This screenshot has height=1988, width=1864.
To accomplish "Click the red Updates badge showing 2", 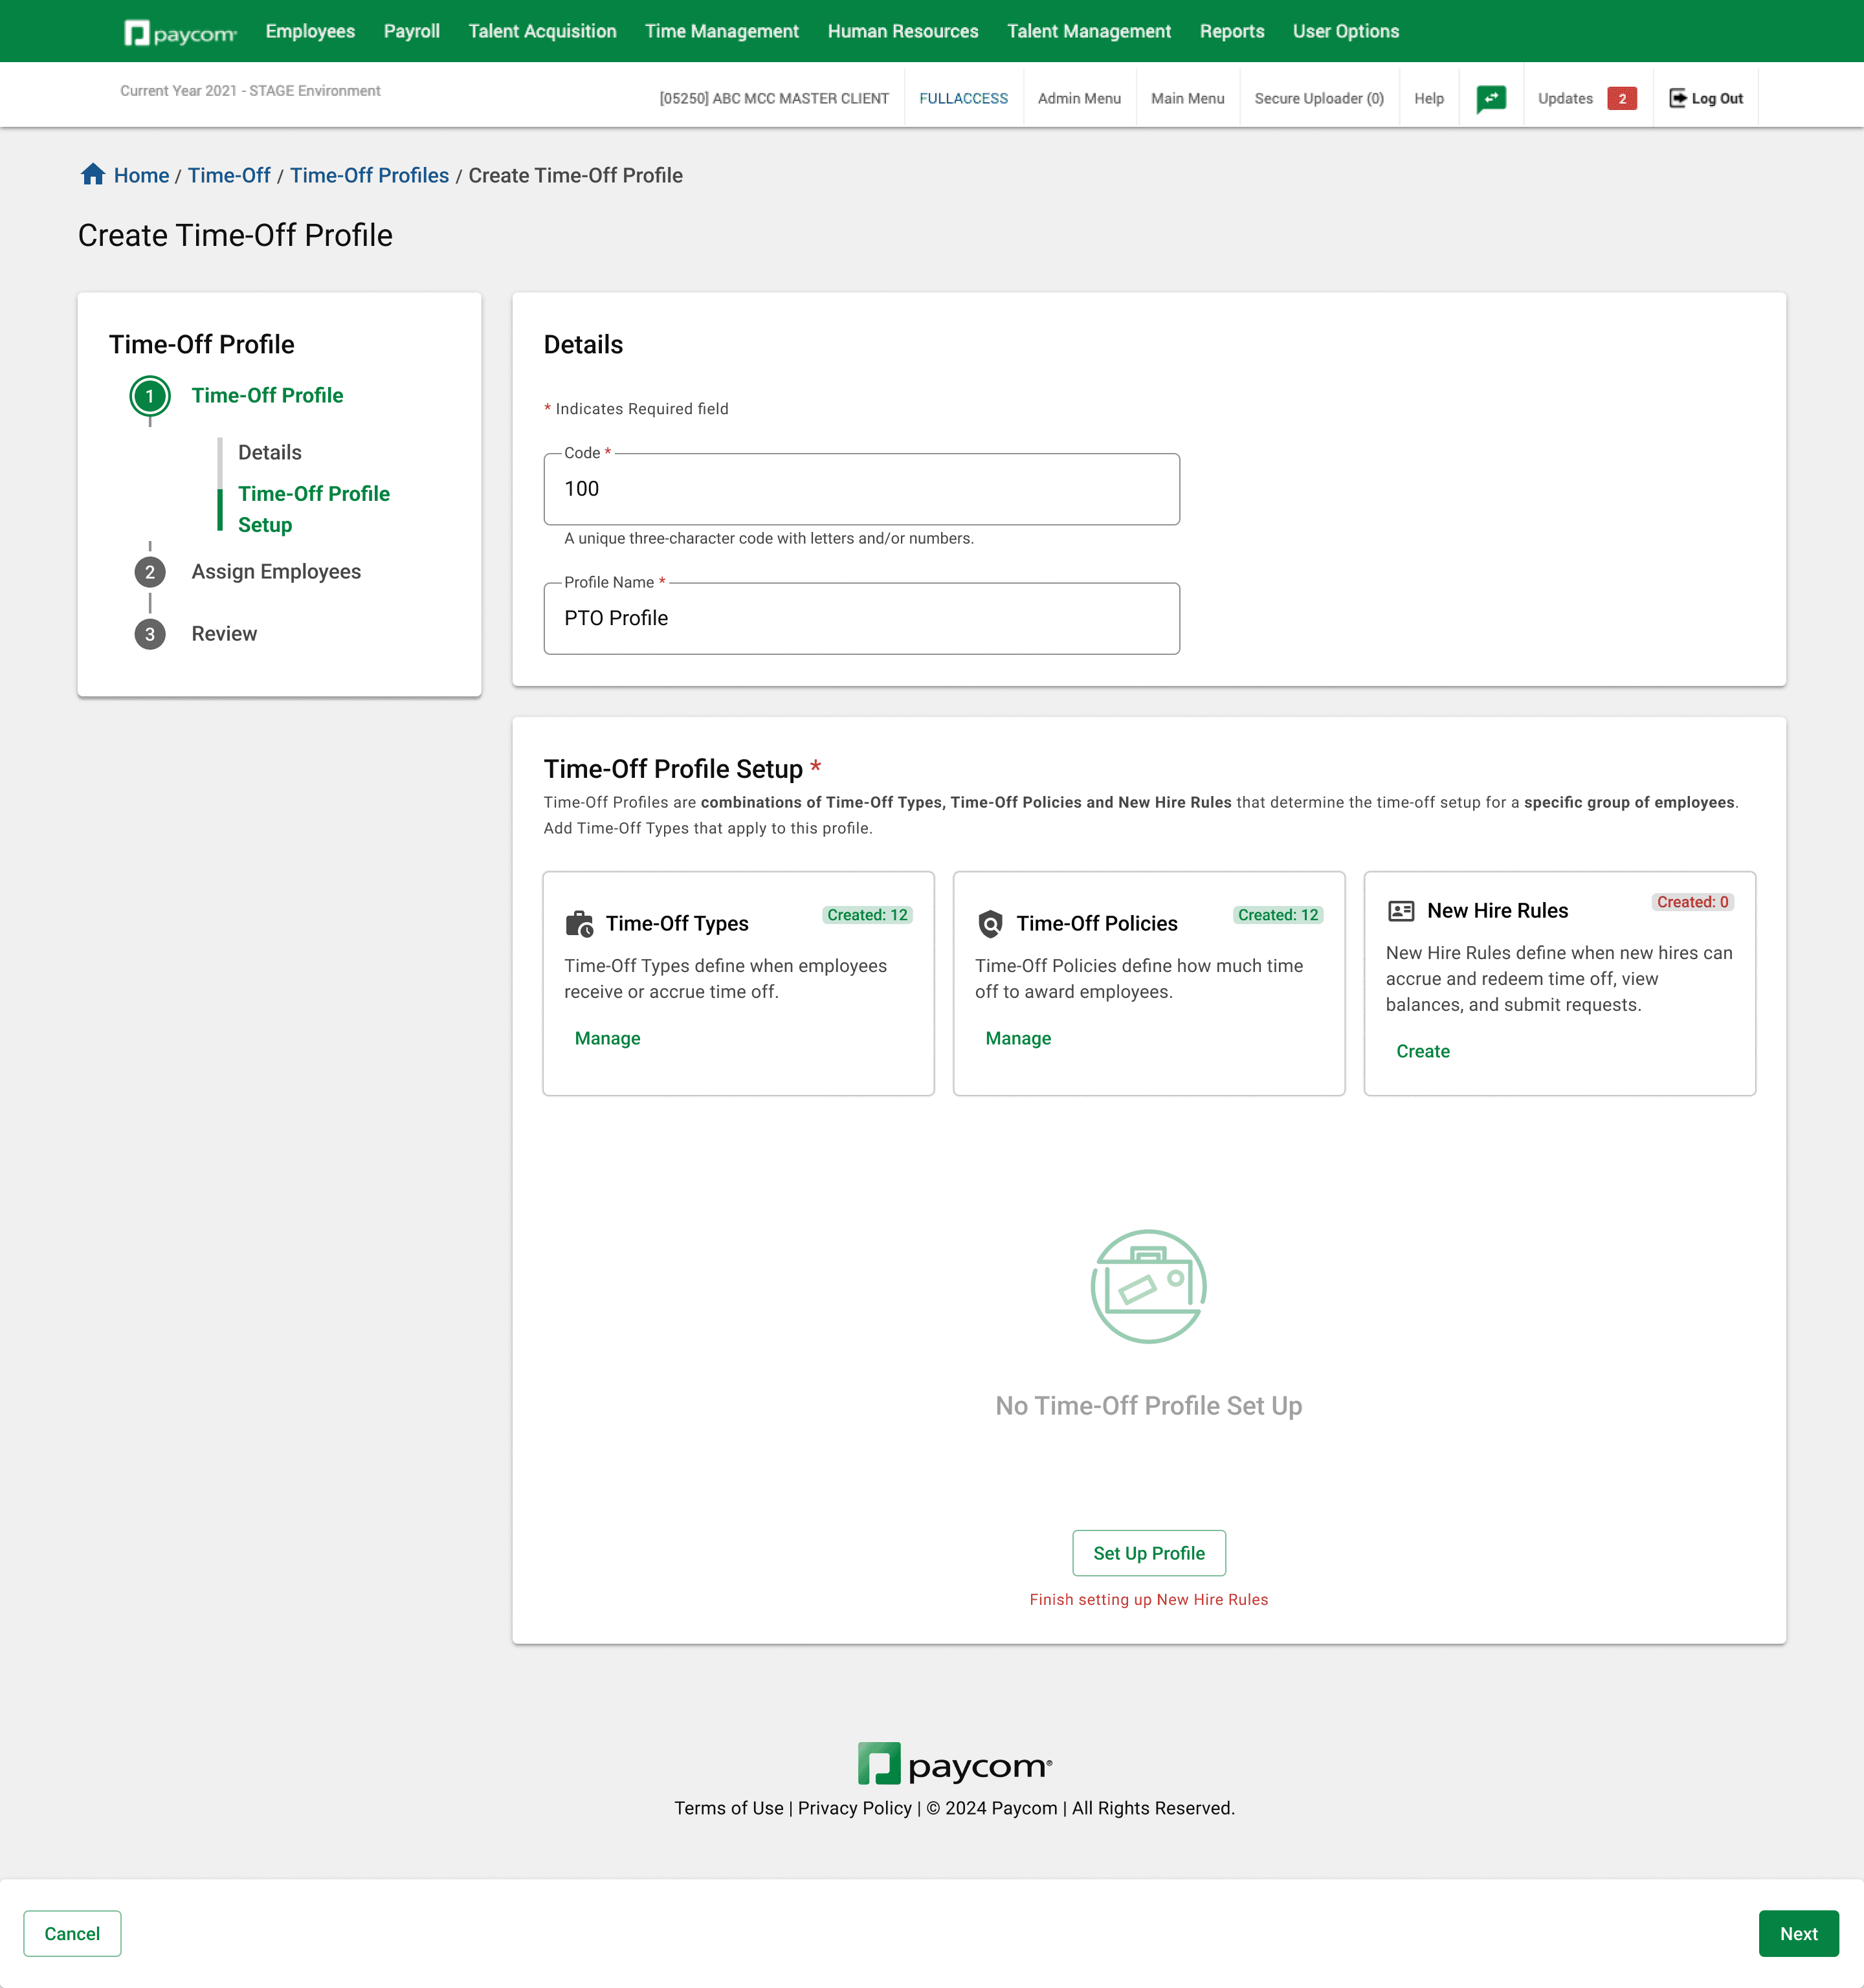I will 1621,98.
